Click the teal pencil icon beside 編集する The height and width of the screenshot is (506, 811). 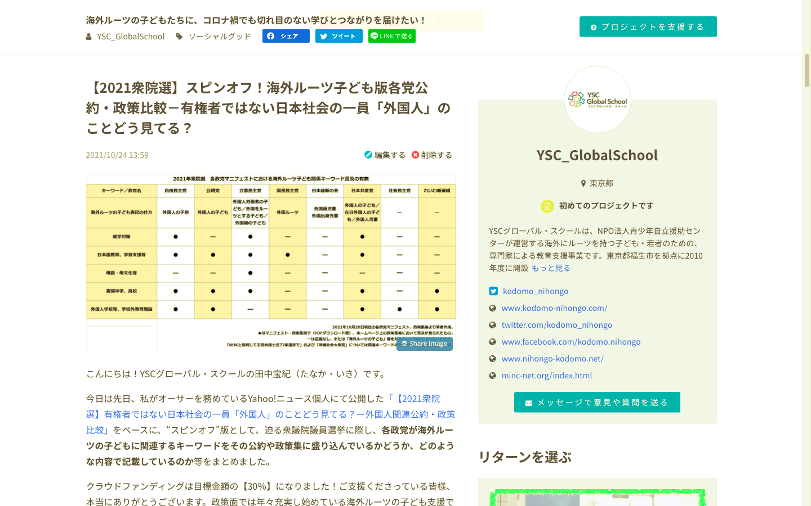tap(367, 155)
